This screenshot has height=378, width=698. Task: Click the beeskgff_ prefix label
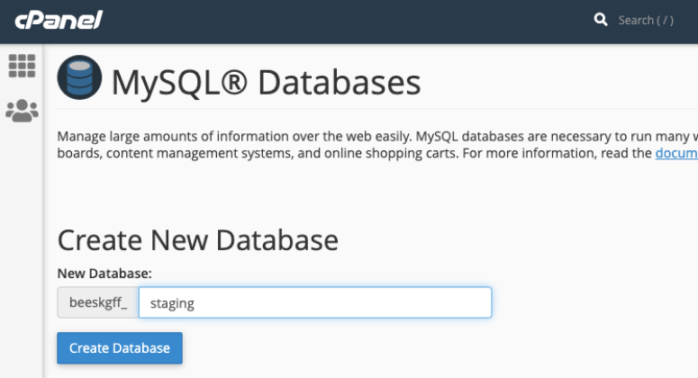pyautogui.click(x=98, y=302)
